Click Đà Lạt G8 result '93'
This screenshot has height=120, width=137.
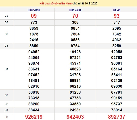(x=117, y=16)
